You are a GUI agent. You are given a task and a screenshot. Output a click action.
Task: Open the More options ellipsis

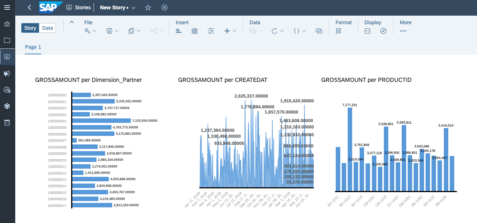(x=403, y=31)
